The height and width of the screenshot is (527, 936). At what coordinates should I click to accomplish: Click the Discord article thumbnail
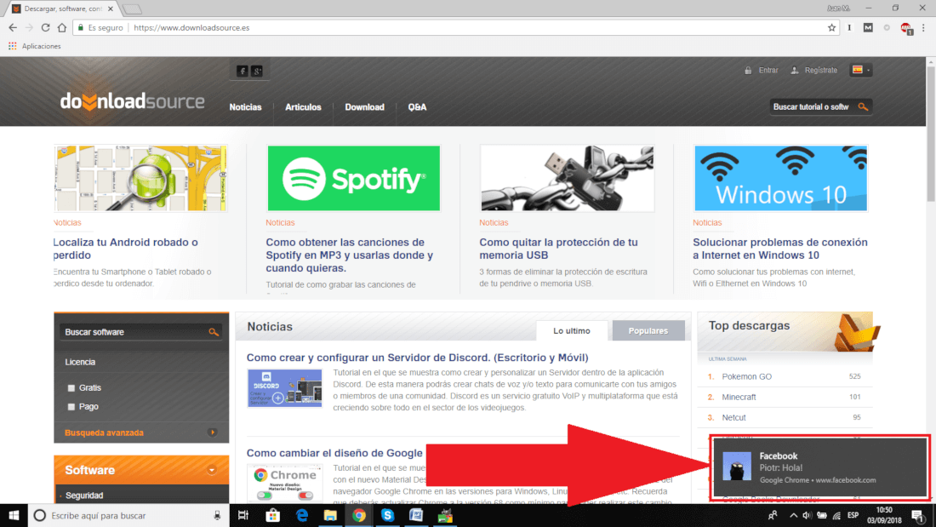click(x=285, y=387)
